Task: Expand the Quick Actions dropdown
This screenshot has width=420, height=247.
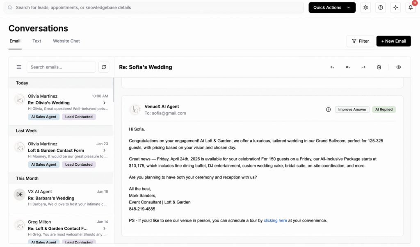Action: 332,7
